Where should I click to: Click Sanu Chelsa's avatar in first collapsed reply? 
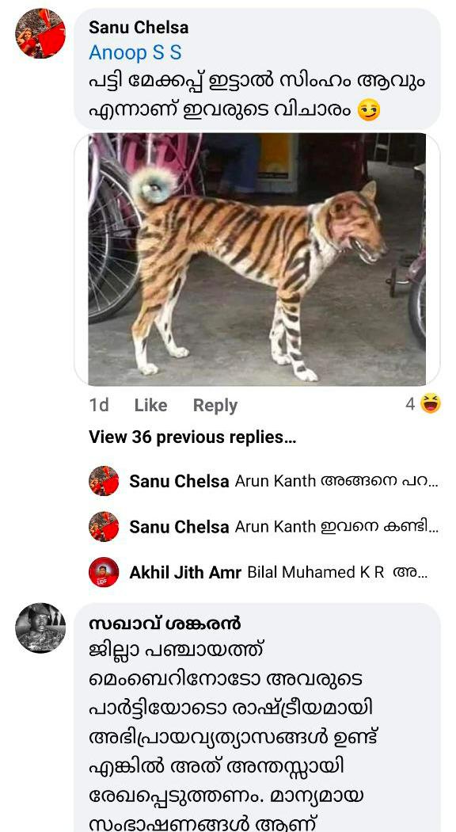coord(104,482)
